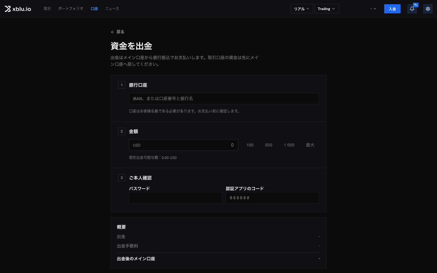This screenshot has height=273, width=437.
Task: Open the ポートフォリオ menu item
Action: click(x=71, y=8)
